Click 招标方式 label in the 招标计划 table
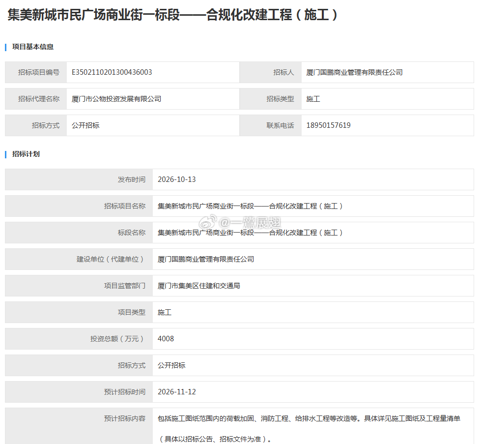481x444 pixels. point(132,365)
